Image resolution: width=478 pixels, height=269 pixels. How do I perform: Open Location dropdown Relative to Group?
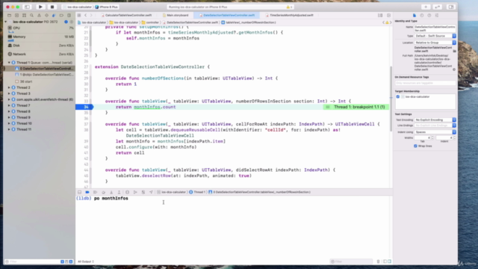pyautogui.click(x=435, y=43)
